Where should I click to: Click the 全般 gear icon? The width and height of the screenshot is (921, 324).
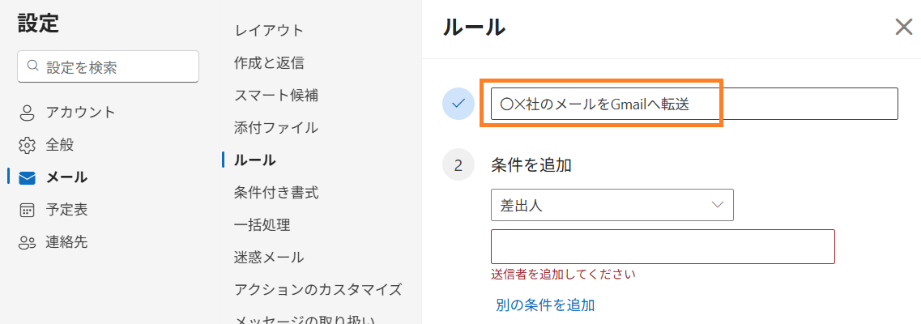[x=28, y=145]
